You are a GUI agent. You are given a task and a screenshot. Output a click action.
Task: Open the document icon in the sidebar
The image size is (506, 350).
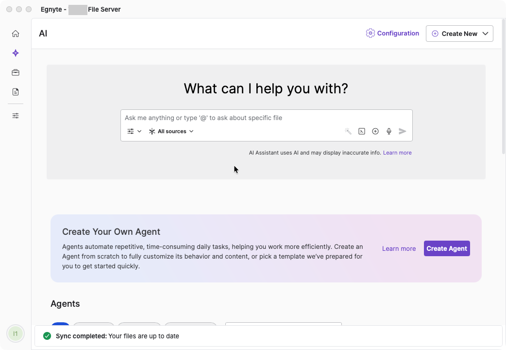point(15,91)
